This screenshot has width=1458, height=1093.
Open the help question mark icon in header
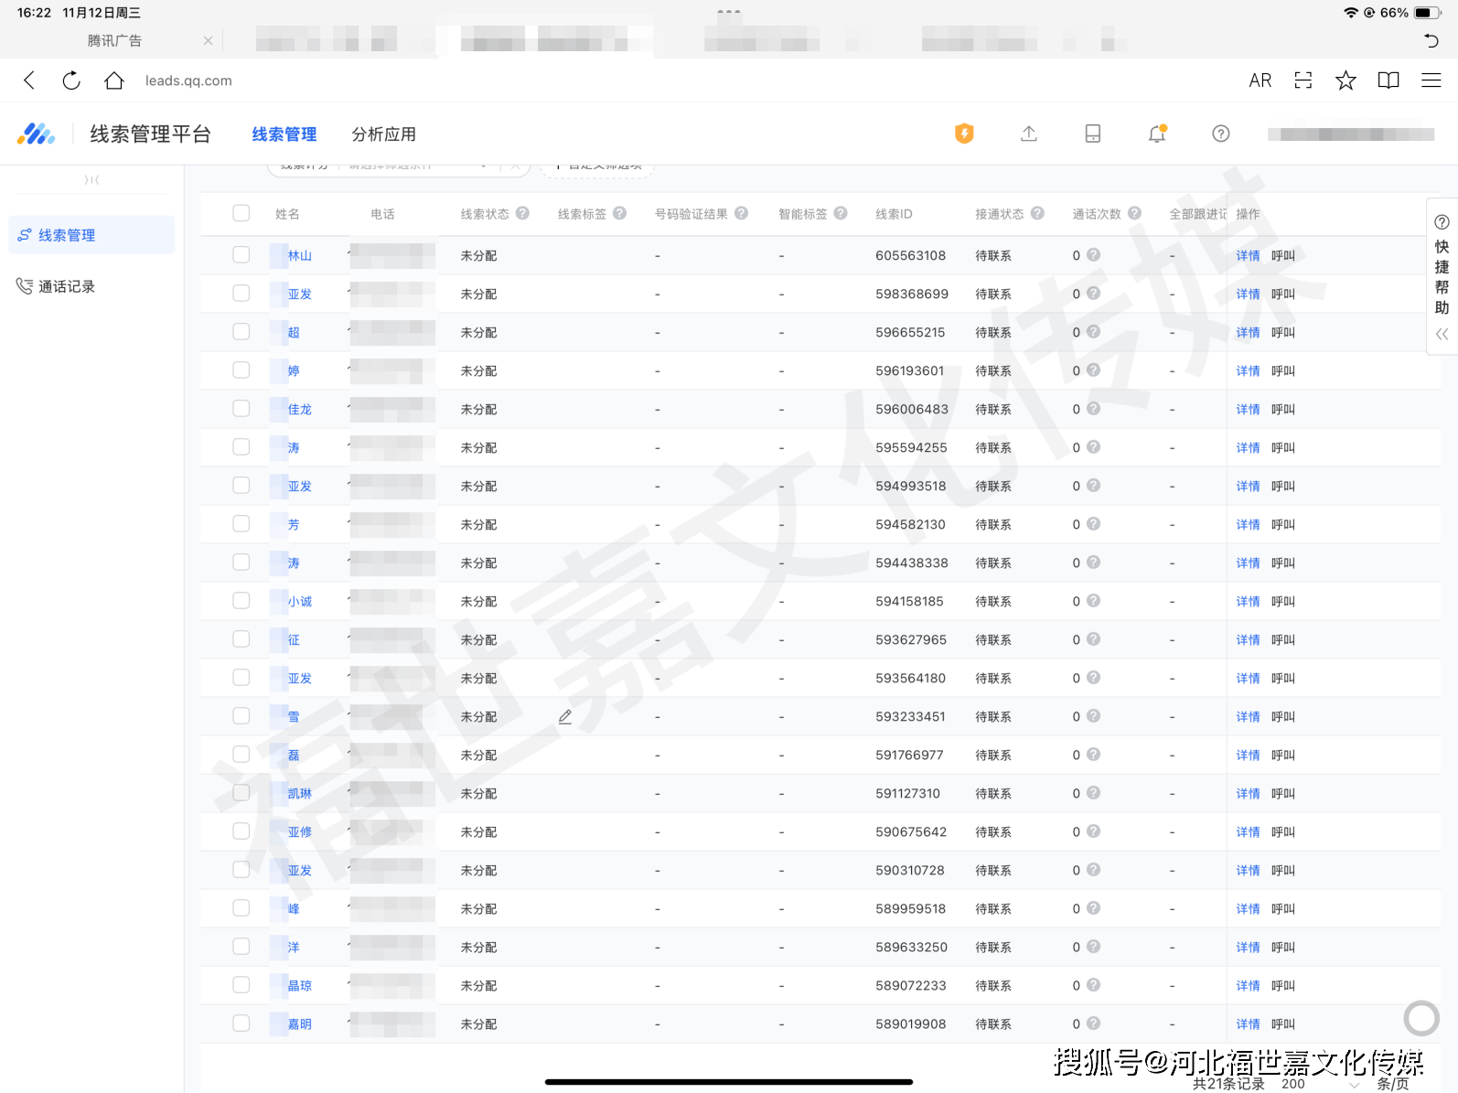click(x=1220, y=134)
